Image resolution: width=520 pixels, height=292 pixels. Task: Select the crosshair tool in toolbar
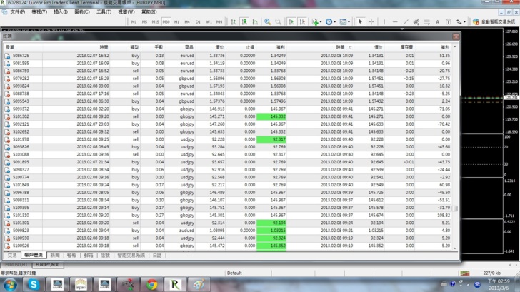coord(371,22)
